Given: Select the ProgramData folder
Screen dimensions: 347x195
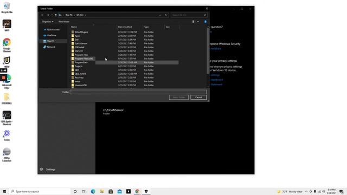Looking at the screenshot, I should (x=81, y=62).
